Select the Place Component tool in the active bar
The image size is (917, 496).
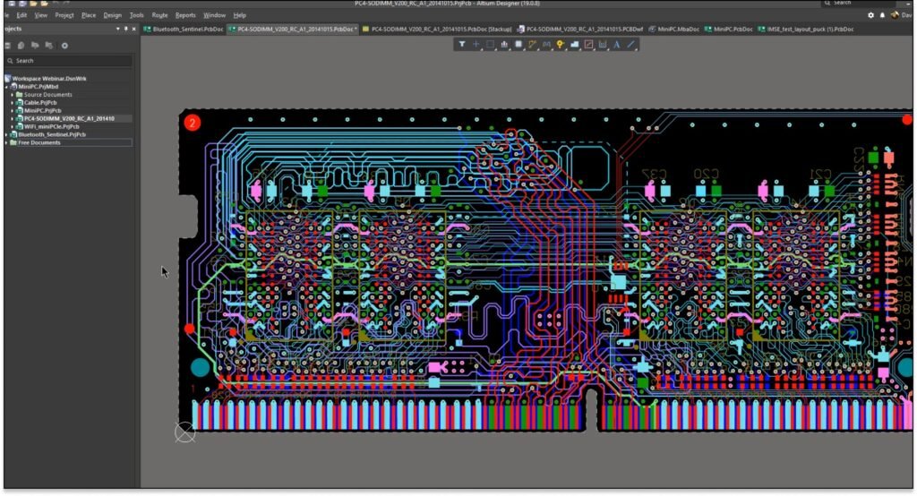(x=518, y=45)
